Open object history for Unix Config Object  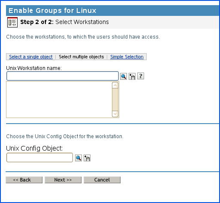coord(87,158)
